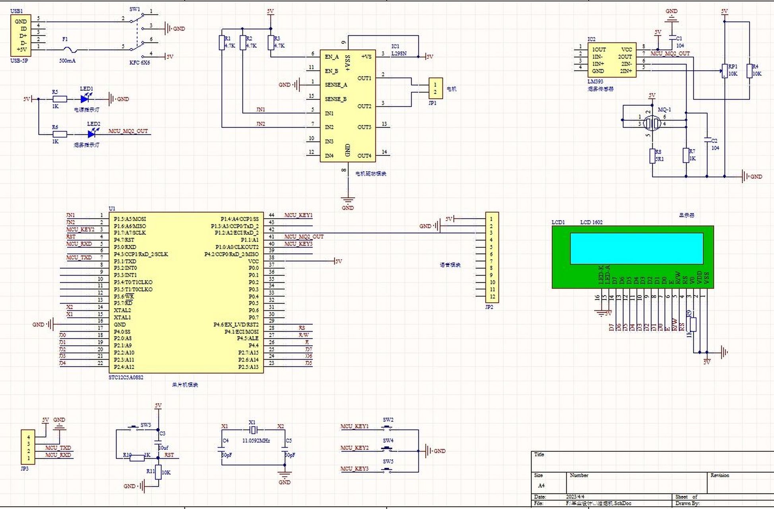Select push button SW4
Image resolution: width=774 pixels, height=509 pixels.
(387, 449)
